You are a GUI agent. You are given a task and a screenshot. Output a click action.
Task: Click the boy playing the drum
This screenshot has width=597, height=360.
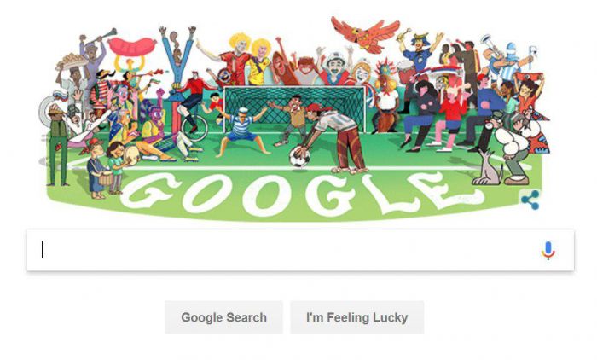96,167
